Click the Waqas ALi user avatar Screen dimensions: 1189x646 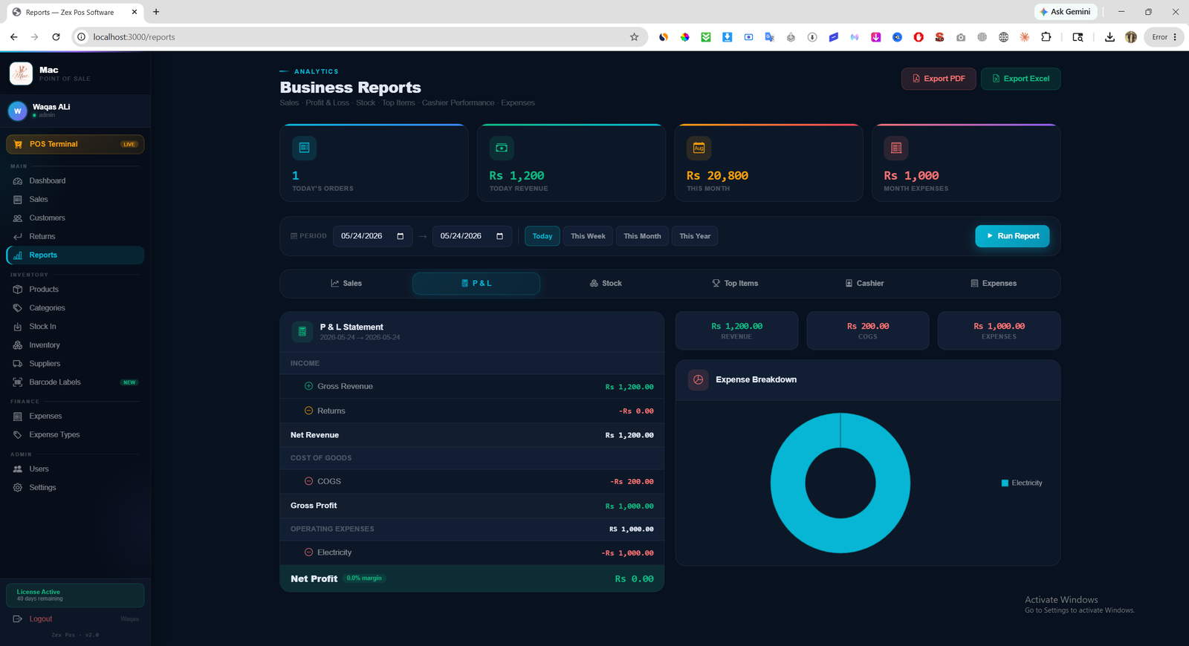tap(18, 111)
